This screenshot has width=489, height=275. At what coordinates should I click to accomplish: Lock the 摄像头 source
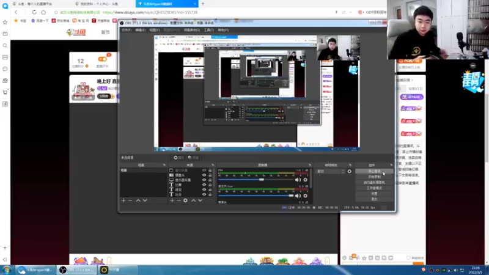[210, 175]
